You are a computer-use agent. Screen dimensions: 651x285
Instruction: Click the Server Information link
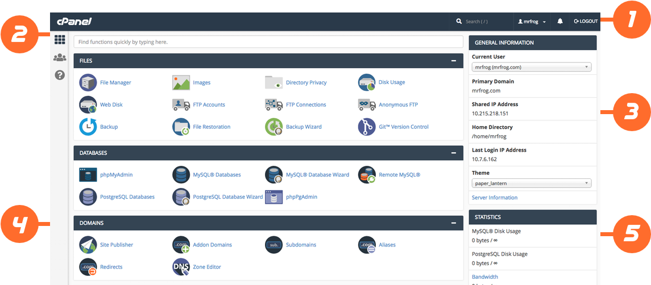point(495,198)
